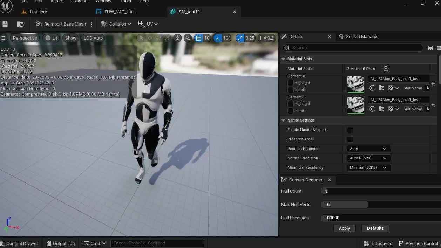441x248 pixels.
Task: Open the Details panel settings gear
Action: [x=439, y=48]
